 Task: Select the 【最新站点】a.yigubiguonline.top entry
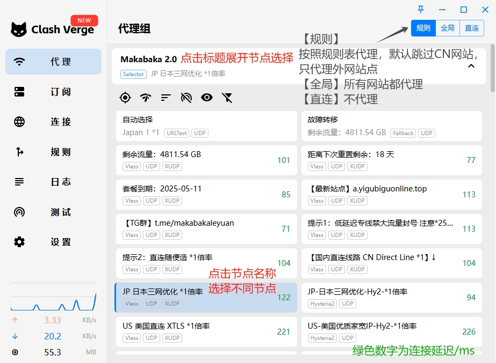[392, 195]
